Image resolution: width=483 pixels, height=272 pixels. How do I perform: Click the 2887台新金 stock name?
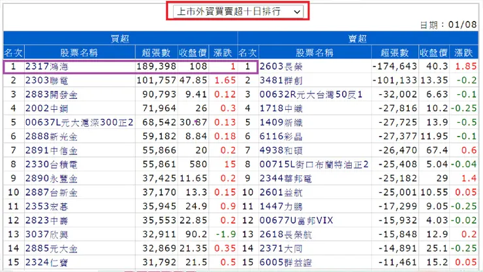(x=52, y=192)
